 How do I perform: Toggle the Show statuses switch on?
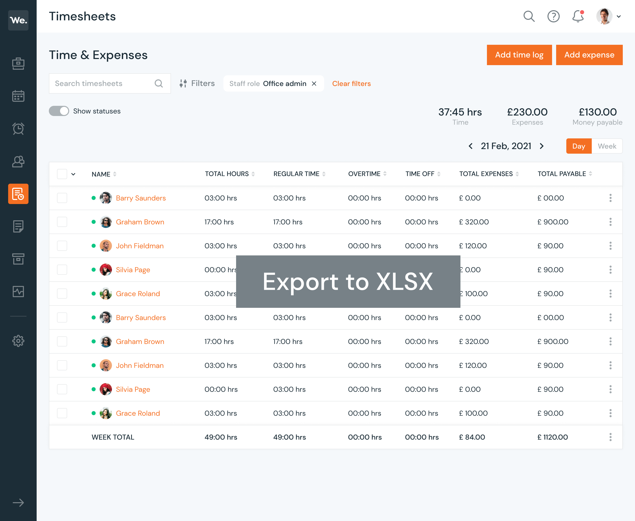[x=59, y=111]
